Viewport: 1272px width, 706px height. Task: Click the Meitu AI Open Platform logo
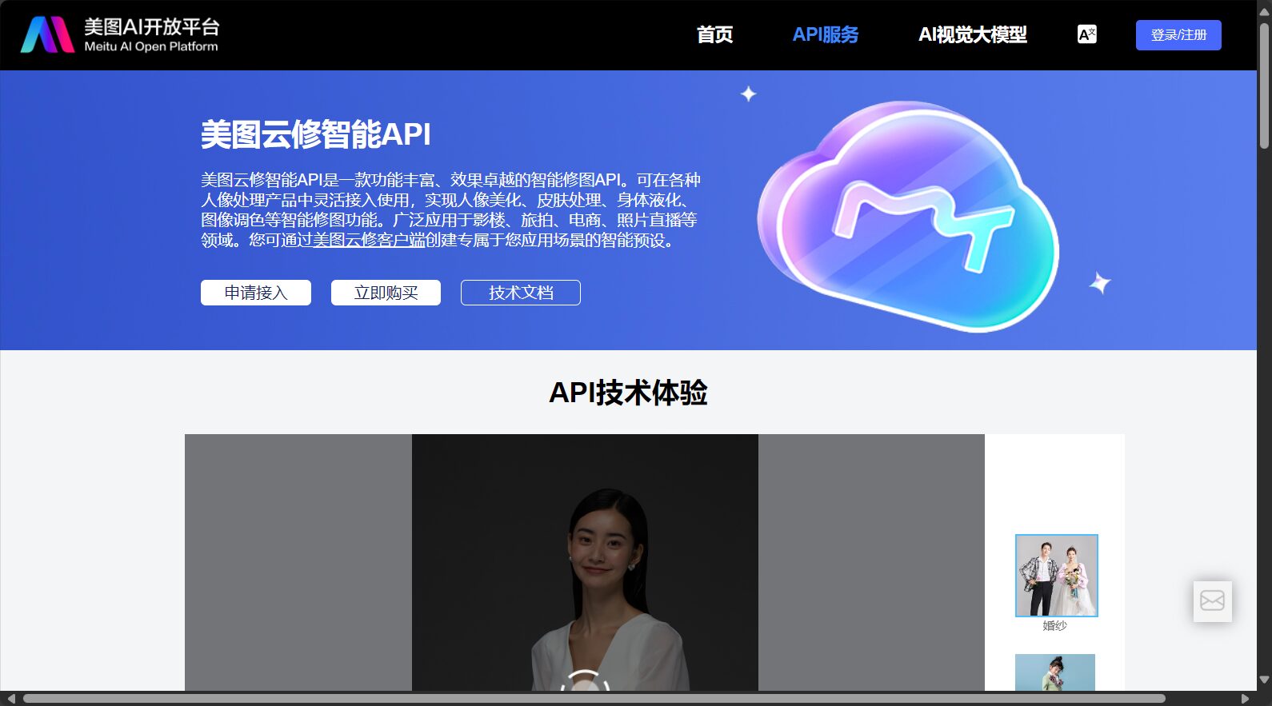coord(120,35)
